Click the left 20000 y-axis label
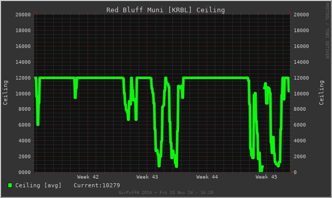 point(23,15)
